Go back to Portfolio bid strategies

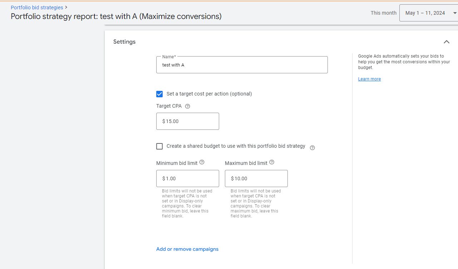point(37,7)
